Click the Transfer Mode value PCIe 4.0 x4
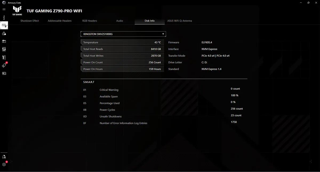 click(x=215, y=56)
